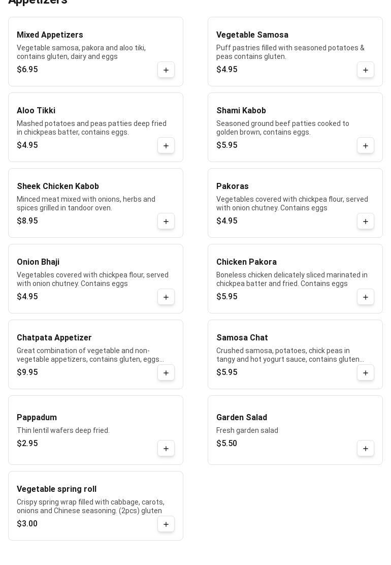
Task: Click the Mixed Appetizers title
Action: [x=50, y=35]
